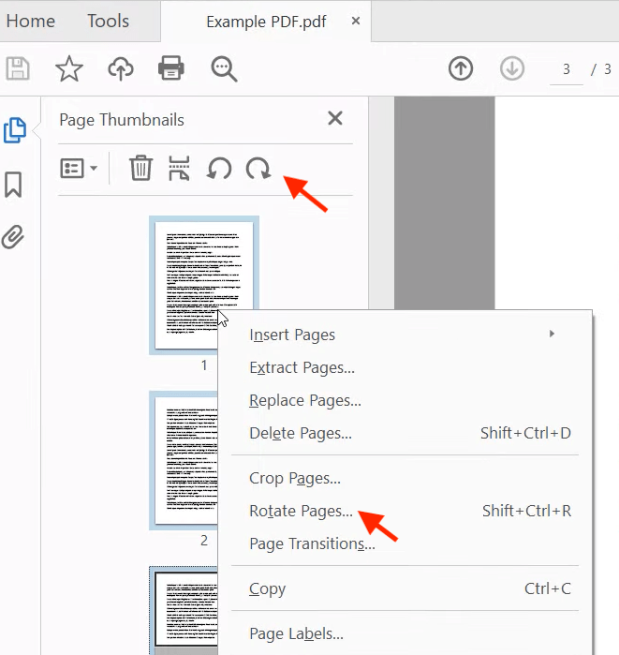The width and height of the screenshot is (619, 655).
Task: Switch to the Home tab
Action: click(30, 21)
